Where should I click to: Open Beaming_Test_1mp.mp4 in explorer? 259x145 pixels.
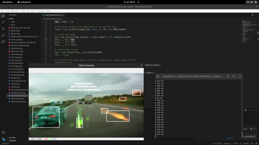click(21, 28)
